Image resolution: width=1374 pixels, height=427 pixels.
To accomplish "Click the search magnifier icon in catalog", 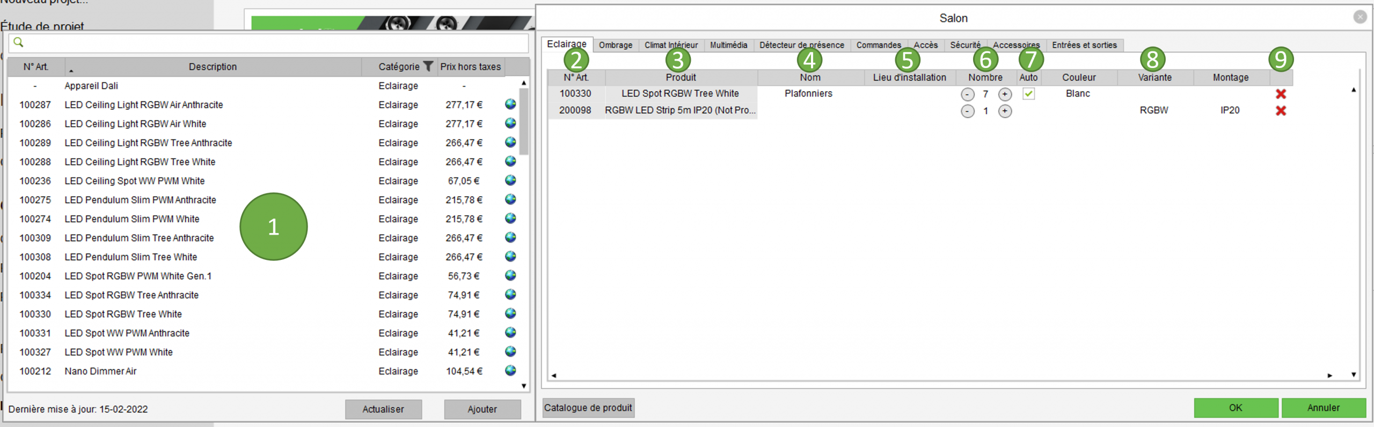I will [18, 42].
